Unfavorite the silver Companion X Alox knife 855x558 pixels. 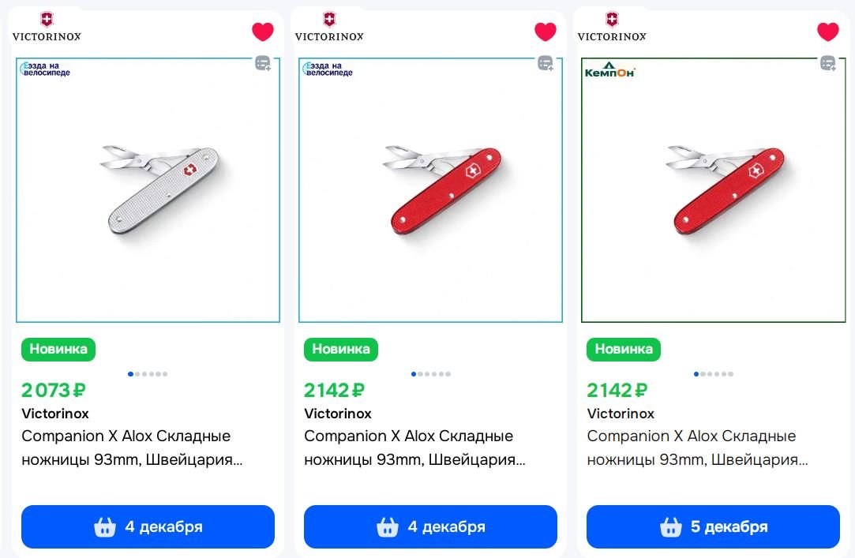pyautogui.click(x=263, y=32)
